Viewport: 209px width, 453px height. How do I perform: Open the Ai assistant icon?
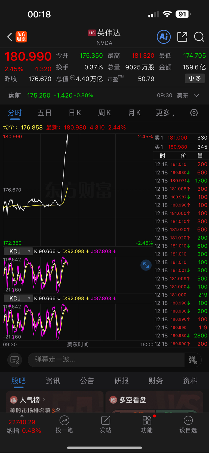click(164, 37)
